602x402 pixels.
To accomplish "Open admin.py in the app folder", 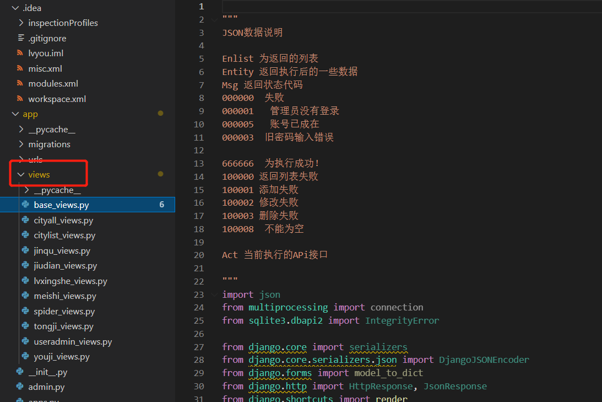I will point(46,388).
